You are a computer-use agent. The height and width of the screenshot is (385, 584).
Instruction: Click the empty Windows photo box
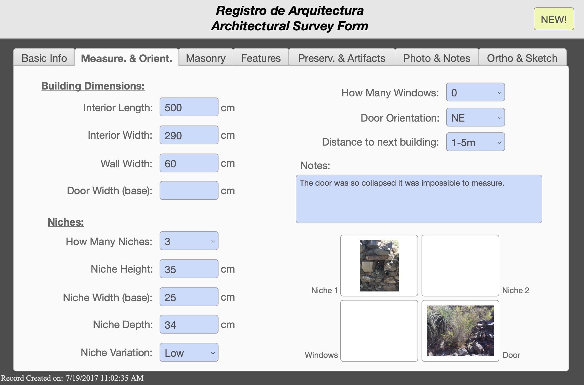click(379, 331)
